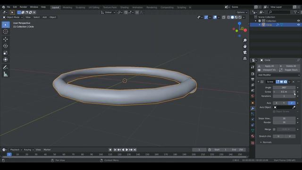
Task: Open the Global transform orientation dropdown
Action: coord(108,12)
